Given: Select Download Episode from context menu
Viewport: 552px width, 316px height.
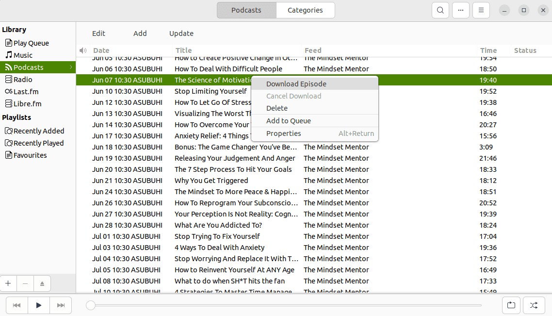Looking at the screenshot, I should [296, 84].
